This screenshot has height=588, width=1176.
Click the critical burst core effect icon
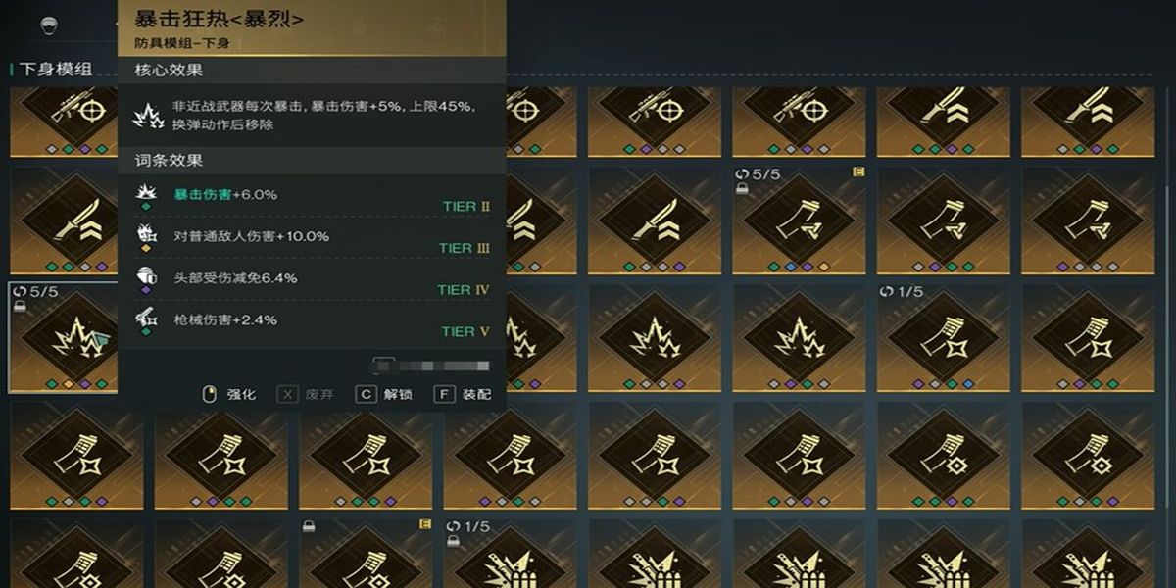pyautogui.click(x=148, y=115)
